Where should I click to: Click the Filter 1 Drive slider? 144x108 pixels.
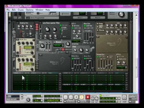(x=40, y=28)
